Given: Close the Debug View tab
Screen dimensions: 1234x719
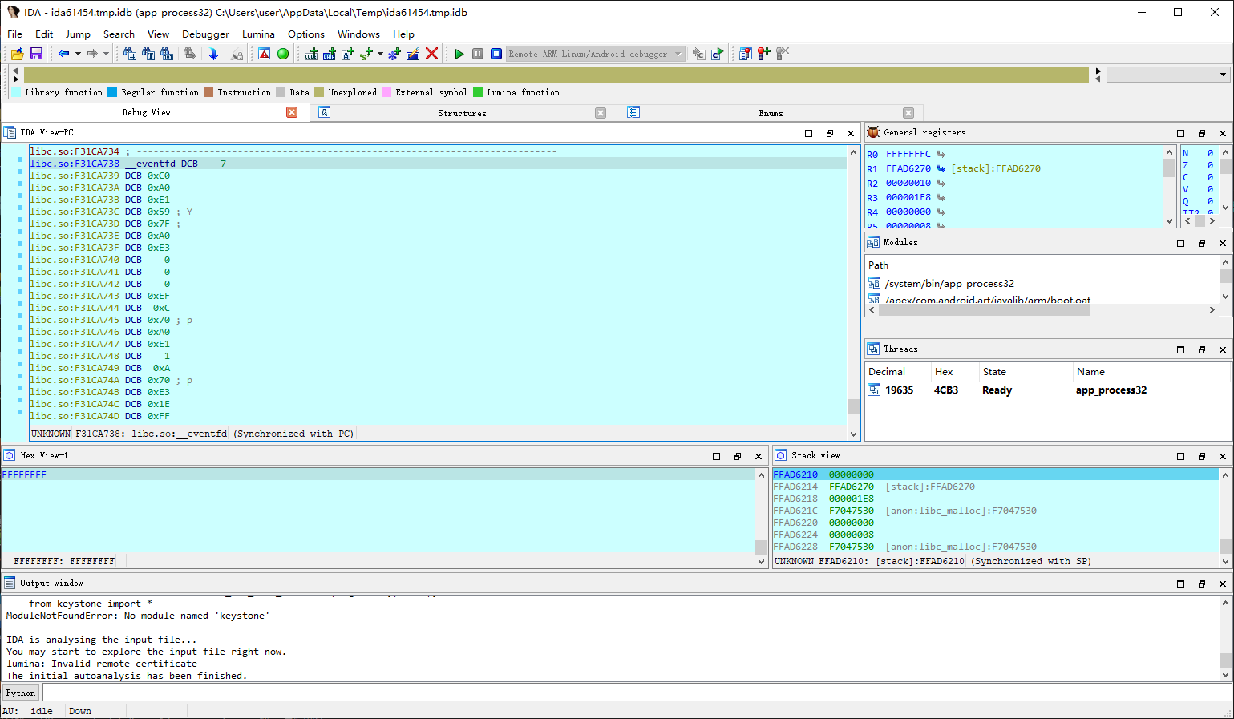Looking at the screenshot, I should [x=292, y=112].
